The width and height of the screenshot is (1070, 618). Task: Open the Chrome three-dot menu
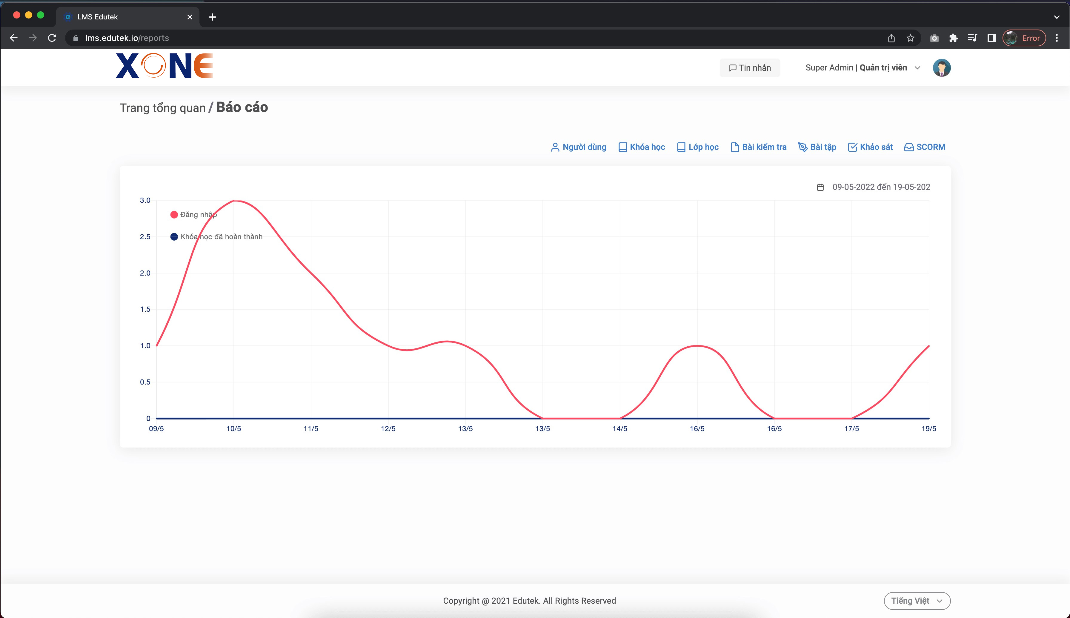tap(1057, 38)
